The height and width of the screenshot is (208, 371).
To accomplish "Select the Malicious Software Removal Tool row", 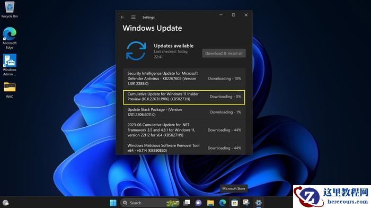I will (x=184, y=148).
